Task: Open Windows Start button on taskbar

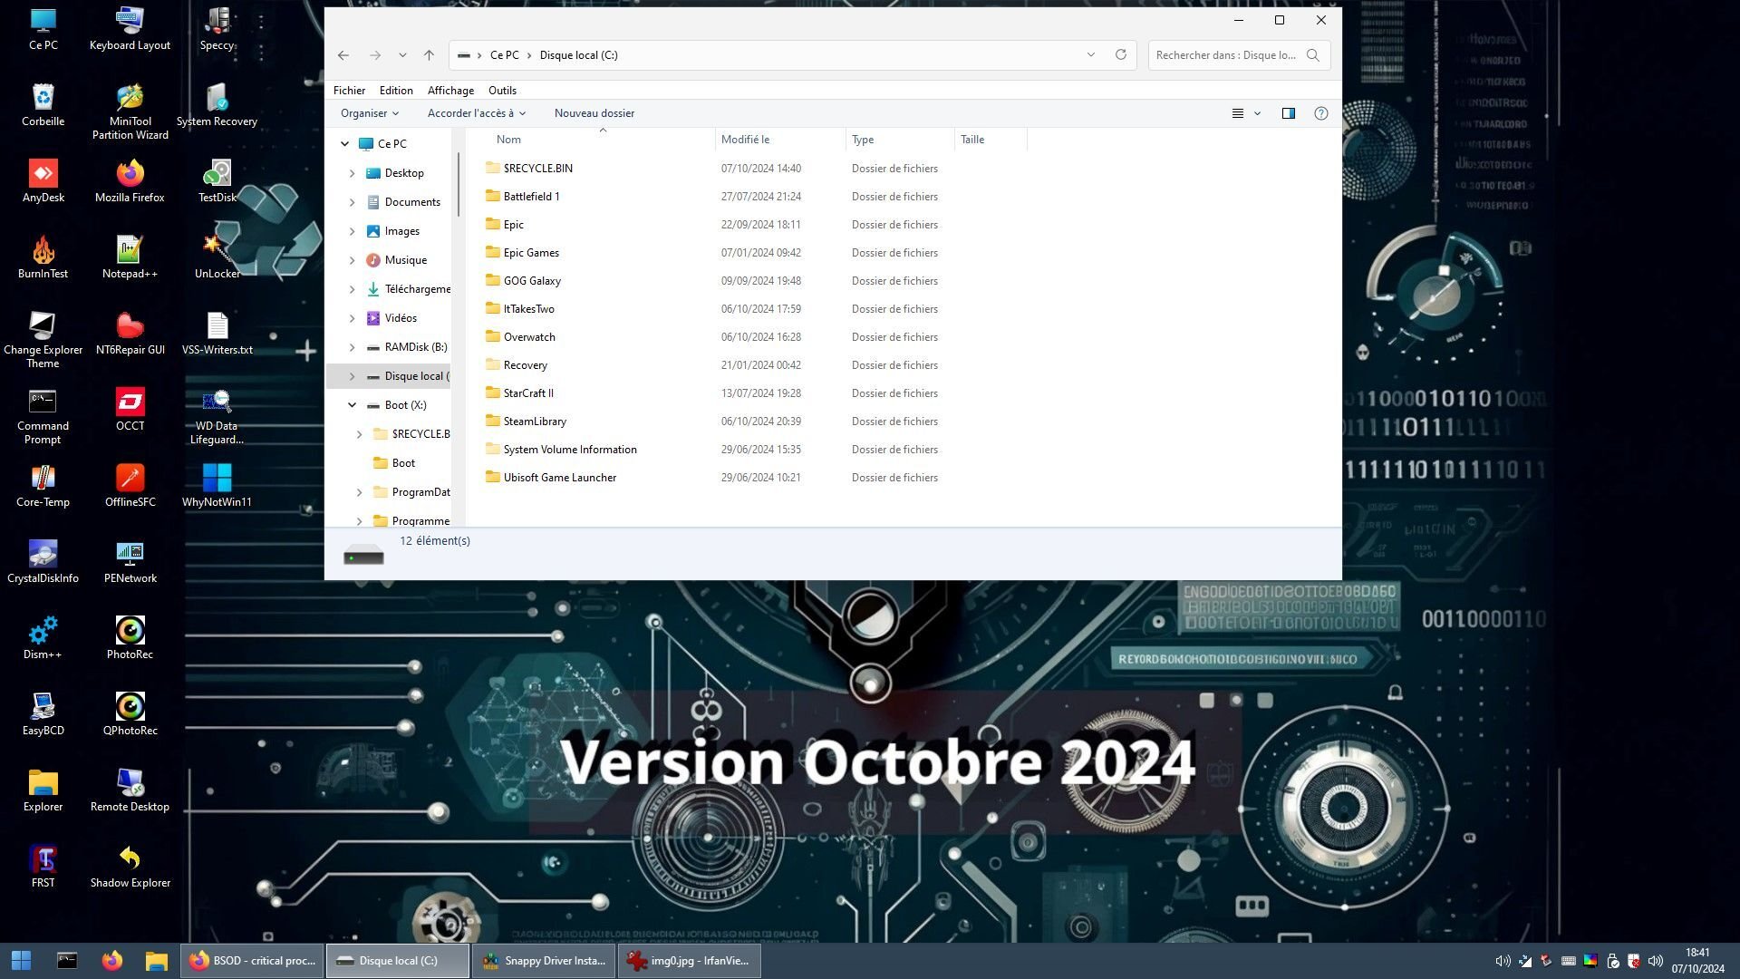Action: coord(21,961)
